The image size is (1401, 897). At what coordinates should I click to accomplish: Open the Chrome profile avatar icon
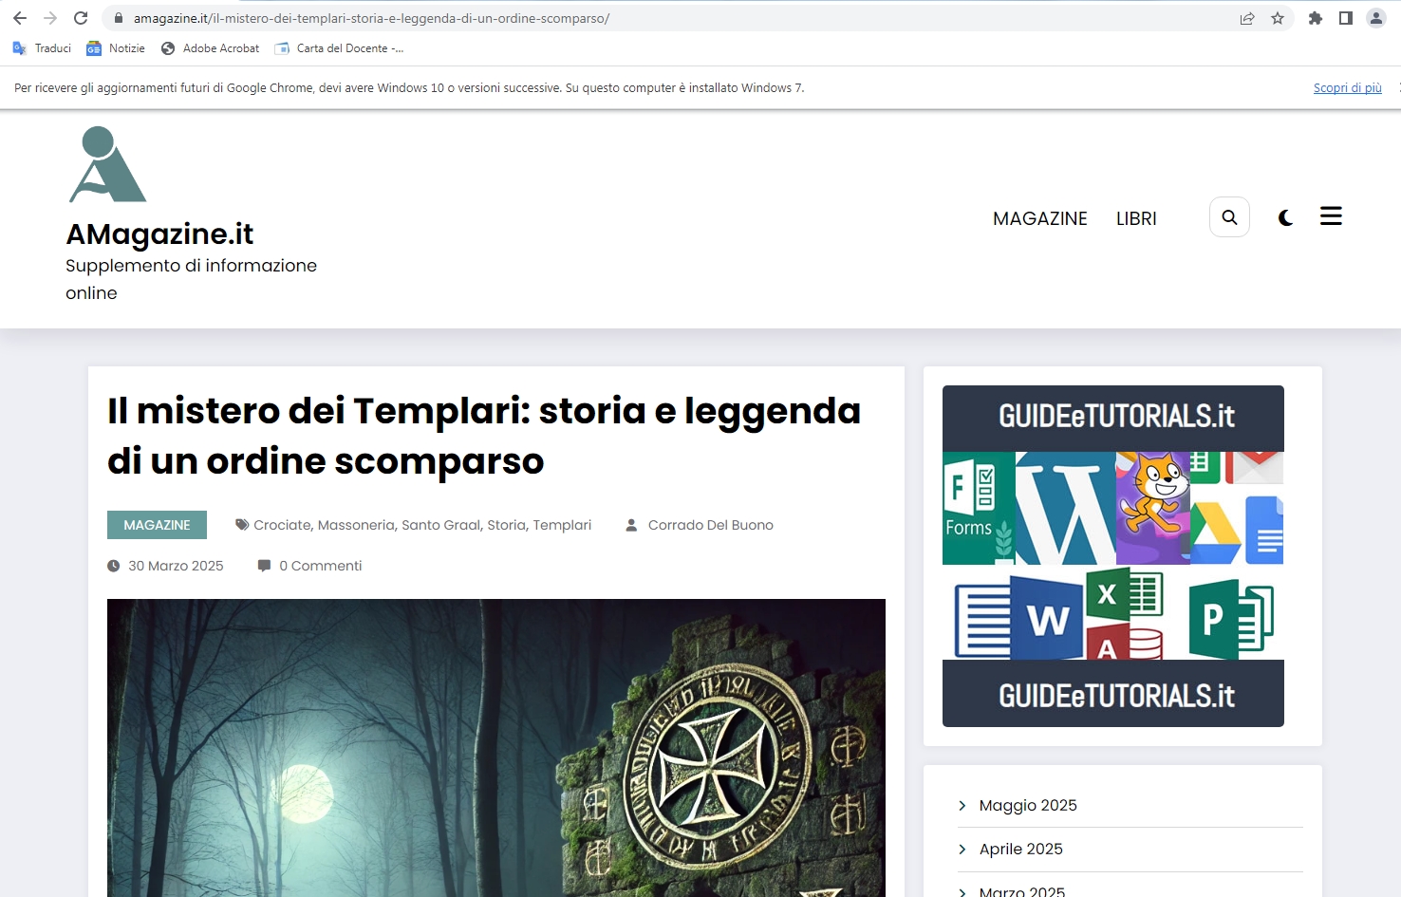tap(1375, 18)
